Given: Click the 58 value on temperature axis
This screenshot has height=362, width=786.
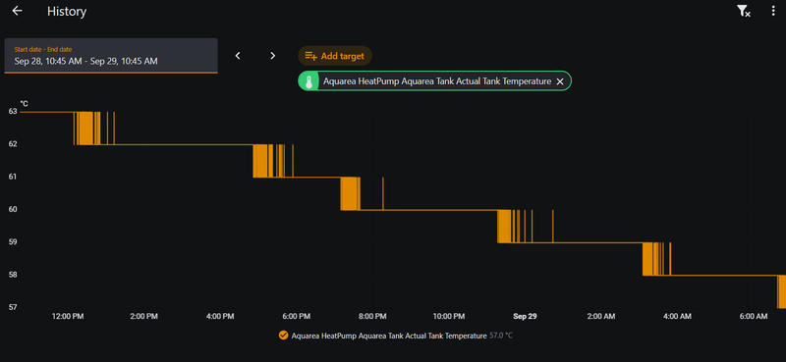Looking at the screenshot, I should [x=13, y=275].
